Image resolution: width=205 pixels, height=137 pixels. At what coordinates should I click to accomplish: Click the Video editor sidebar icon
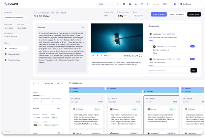coord(6,48)
